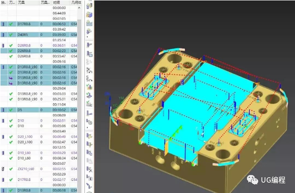
Task: Select D10 row with time 00:02:51
Action: coord(39,121)
